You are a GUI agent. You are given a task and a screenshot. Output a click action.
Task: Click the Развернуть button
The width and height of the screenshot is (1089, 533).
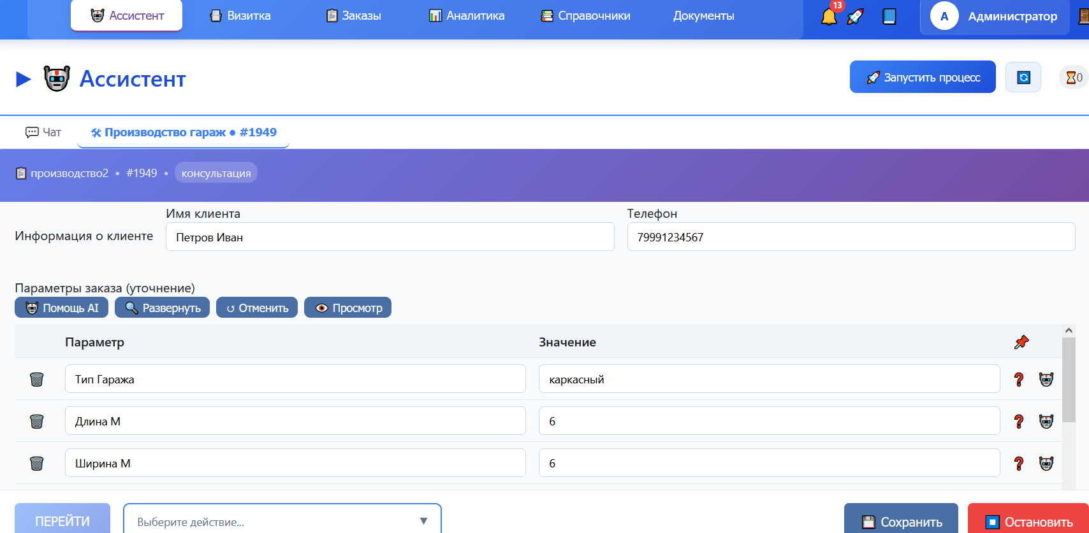[x=163, y=308]
